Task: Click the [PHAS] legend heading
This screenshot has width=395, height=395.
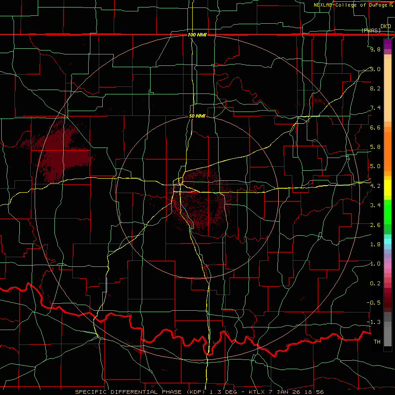Action: pyautogui.click(x=371, y=30)
